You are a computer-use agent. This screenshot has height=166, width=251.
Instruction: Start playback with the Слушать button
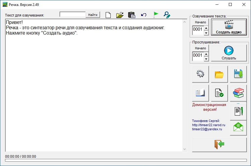(229, 53)
